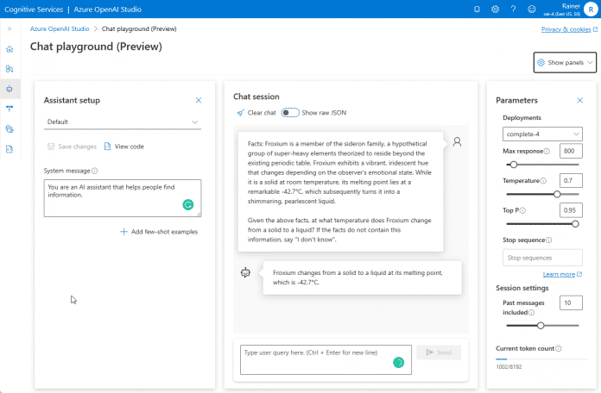This screenshot has width=601, height=393.
Task: Expand the Show panels menu
Action: [566, 63]
